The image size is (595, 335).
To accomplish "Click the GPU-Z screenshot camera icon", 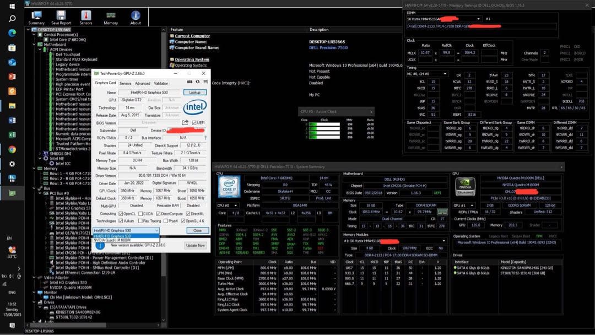I will (x=189, y=82).
